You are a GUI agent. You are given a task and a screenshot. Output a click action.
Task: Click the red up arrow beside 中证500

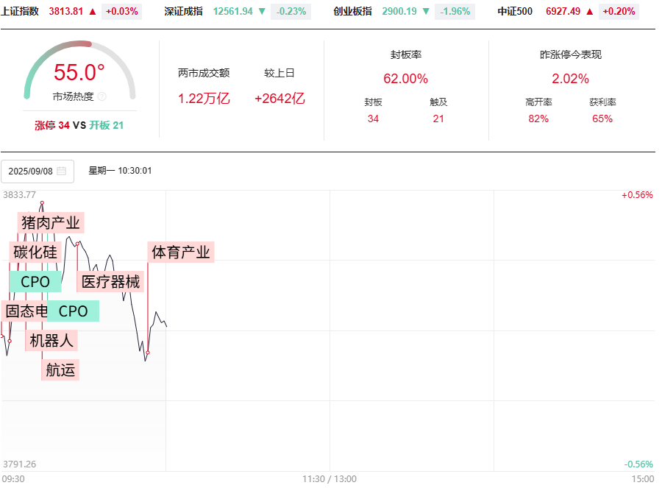coord(589,12)
